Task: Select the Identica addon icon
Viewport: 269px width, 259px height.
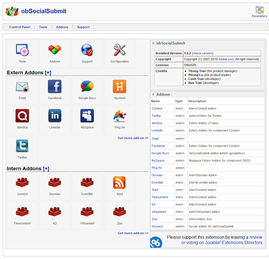Action: 22,116
